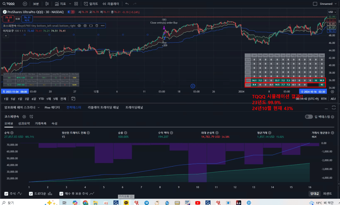Switch to the Pine 에디터 tab
Screen dimensions: 340x205
(52, 107)
